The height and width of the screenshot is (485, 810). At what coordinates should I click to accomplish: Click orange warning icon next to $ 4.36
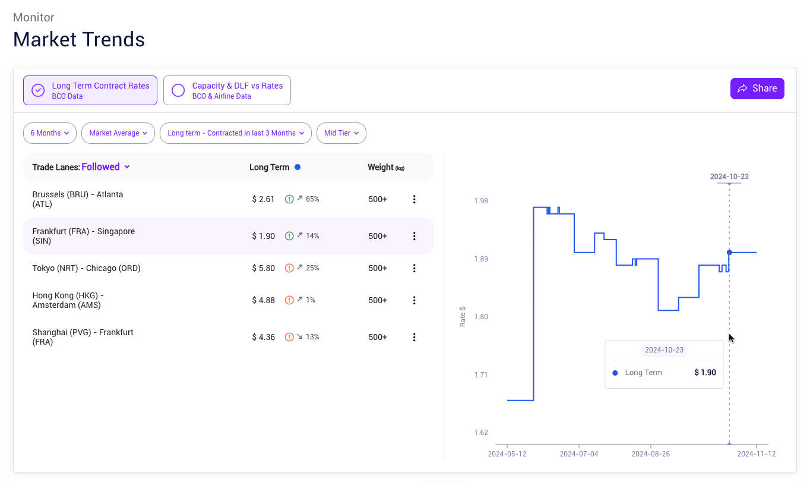(289, 337)
